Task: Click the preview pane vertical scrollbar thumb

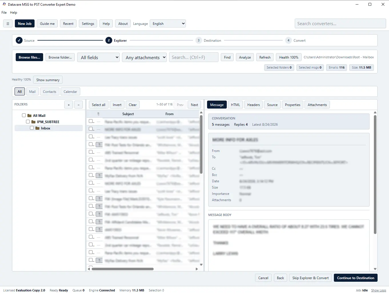Action: (x=375, y=175)
